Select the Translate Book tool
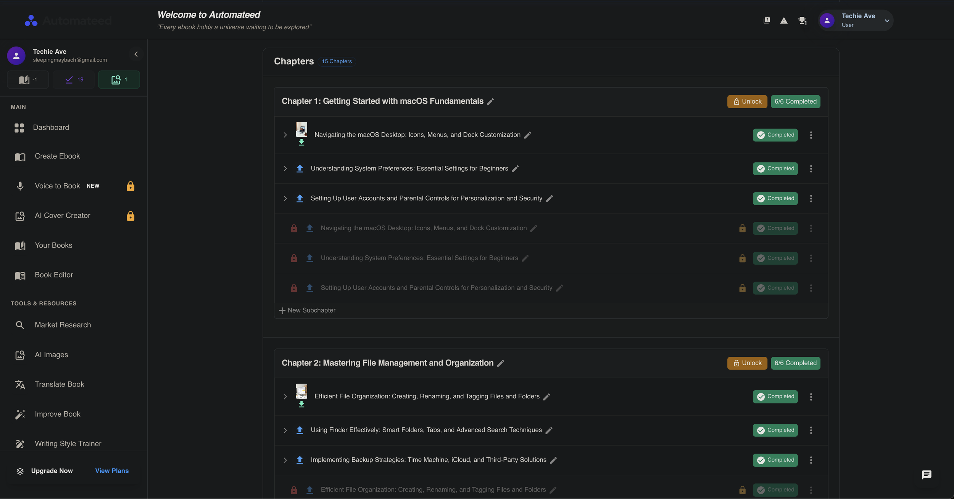This screenshot has width=954, height=499. tap(59, 384)
